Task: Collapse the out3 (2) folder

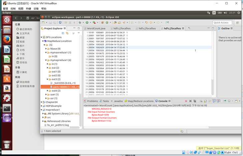Action: click(48, 79)
